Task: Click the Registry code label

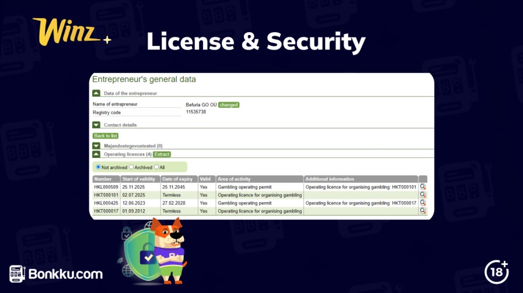Action: point(107,112)
